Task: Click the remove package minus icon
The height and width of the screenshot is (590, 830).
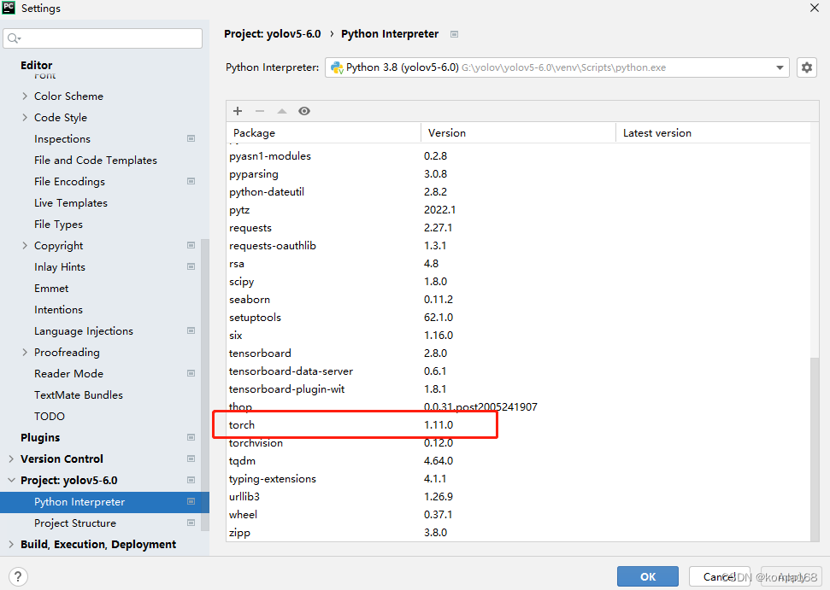Action: click(260, 111)
